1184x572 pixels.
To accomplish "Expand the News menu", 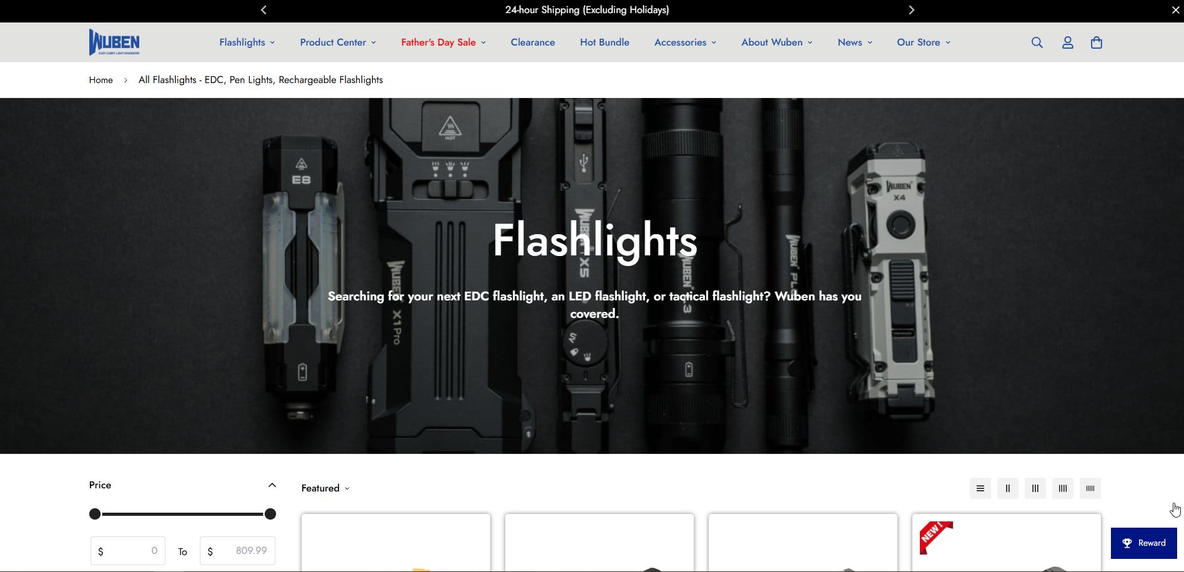I will pyautogui.click(x=855, y=42).
